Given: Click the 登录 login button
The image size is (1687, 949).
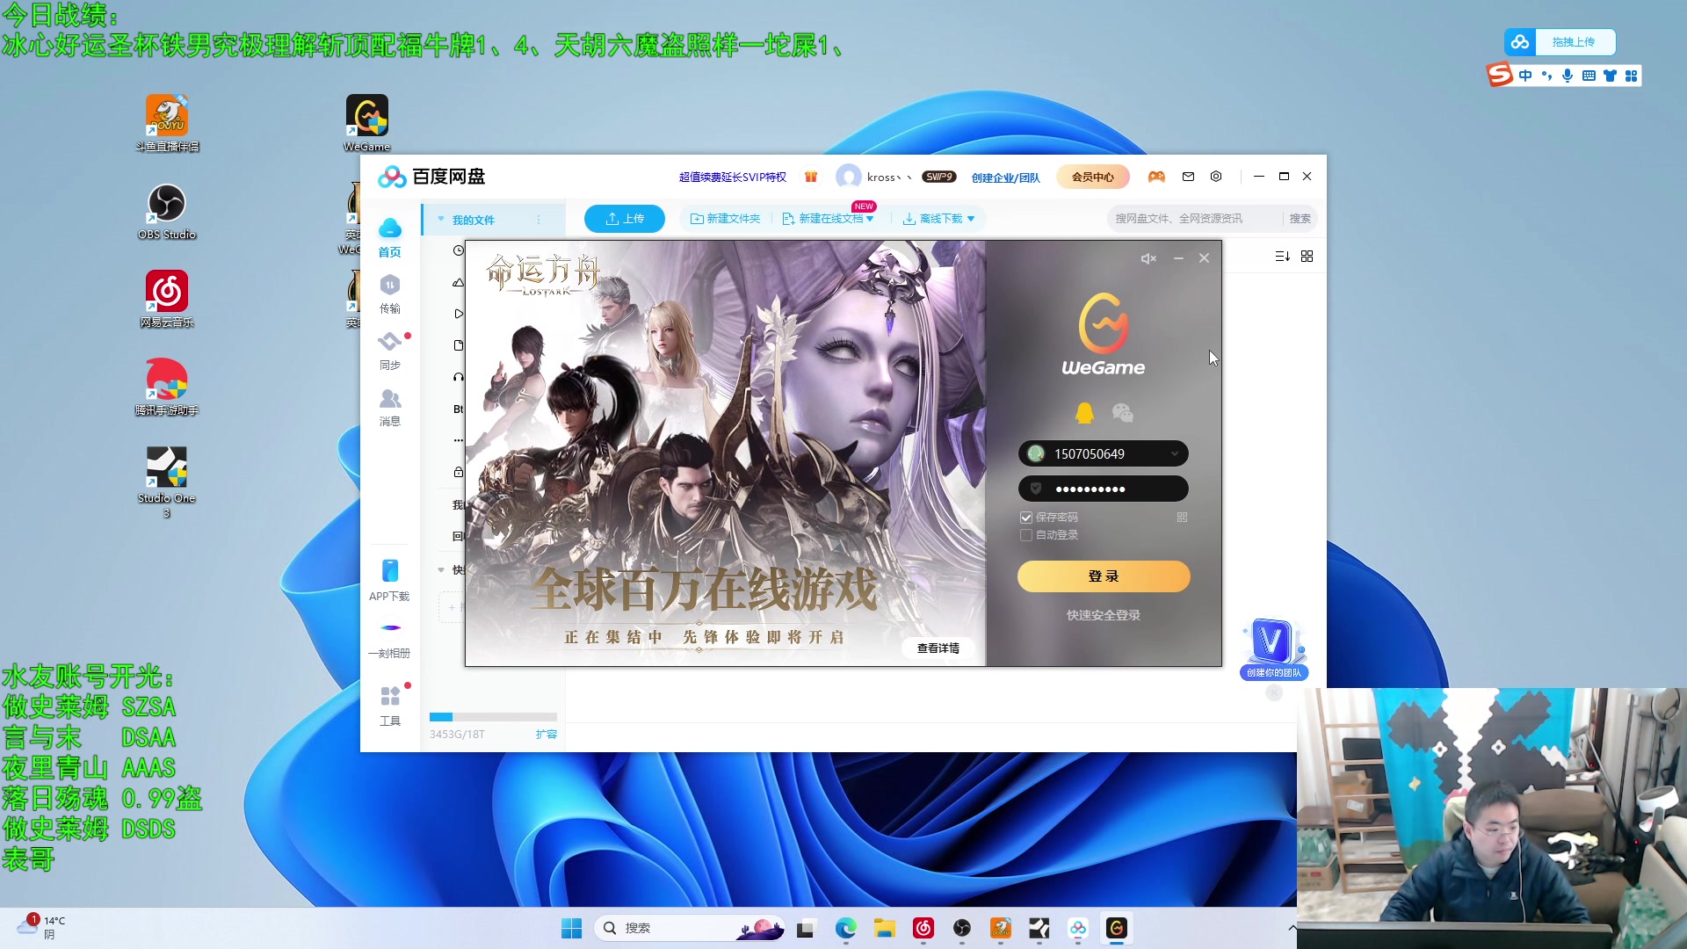Looking at the screenshot, I should (1103, 576).
